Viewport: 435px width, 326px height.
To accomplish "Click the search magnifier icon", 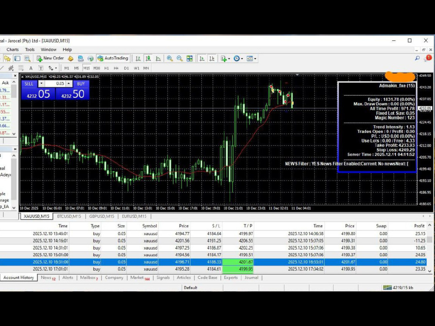I will [417, 58].
